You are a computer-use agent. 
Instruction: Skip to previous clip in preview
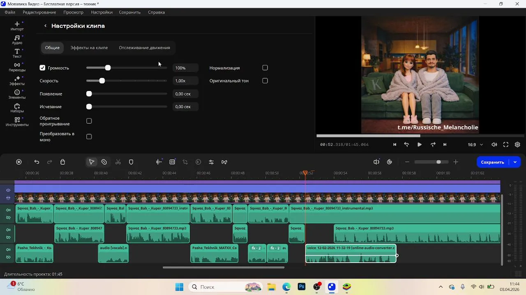(x=395, y=145)
